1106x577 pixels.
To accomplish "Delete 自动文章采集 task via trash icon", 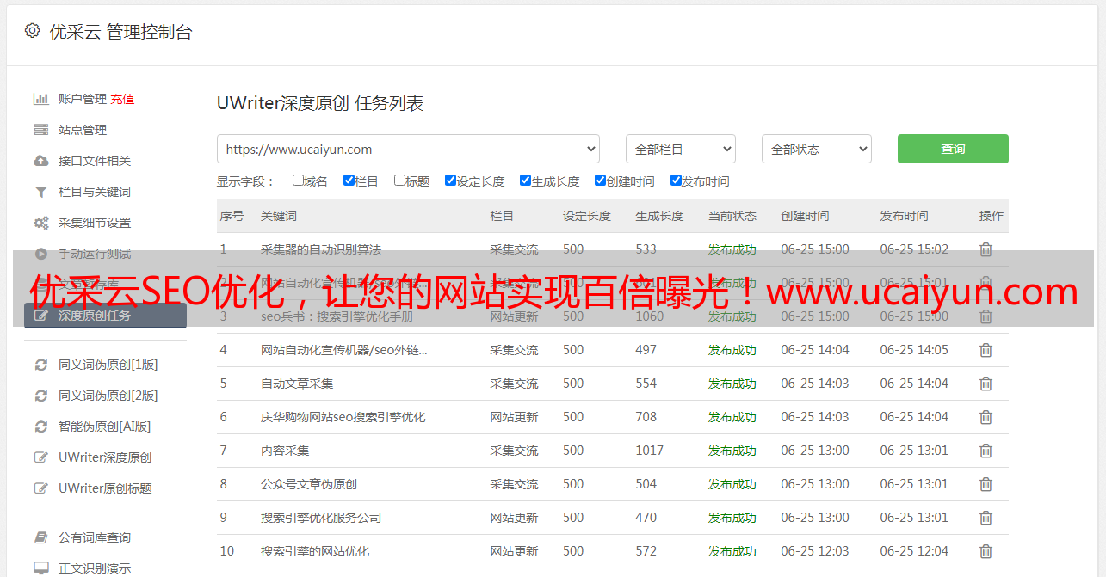I will [986, 384].
